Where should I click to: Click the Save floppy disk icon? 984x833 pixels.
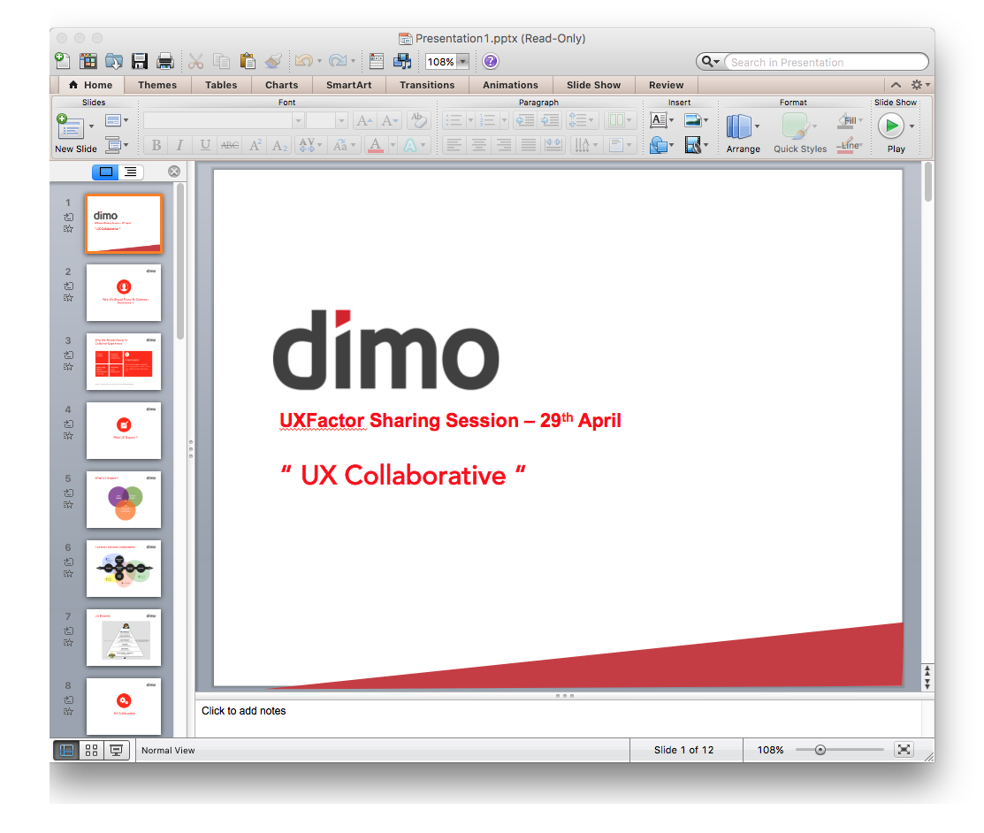[140, 61]
